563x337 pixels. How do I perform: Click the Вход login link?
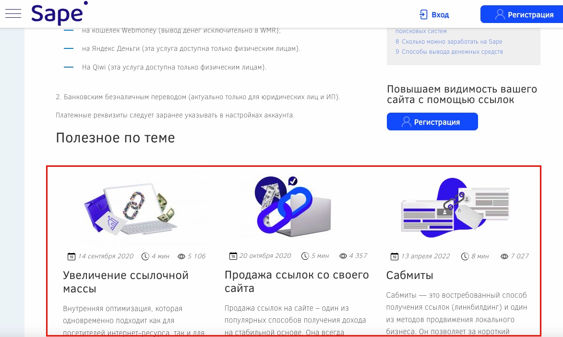click(440, 15)
